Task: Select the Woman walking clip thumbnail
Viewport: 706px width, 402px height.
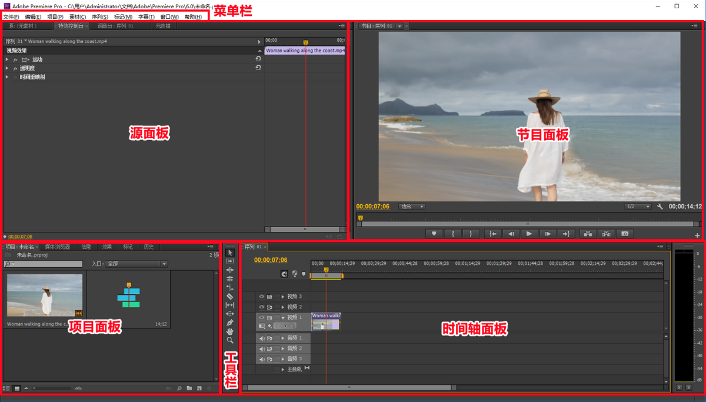Action: (45, 295)
